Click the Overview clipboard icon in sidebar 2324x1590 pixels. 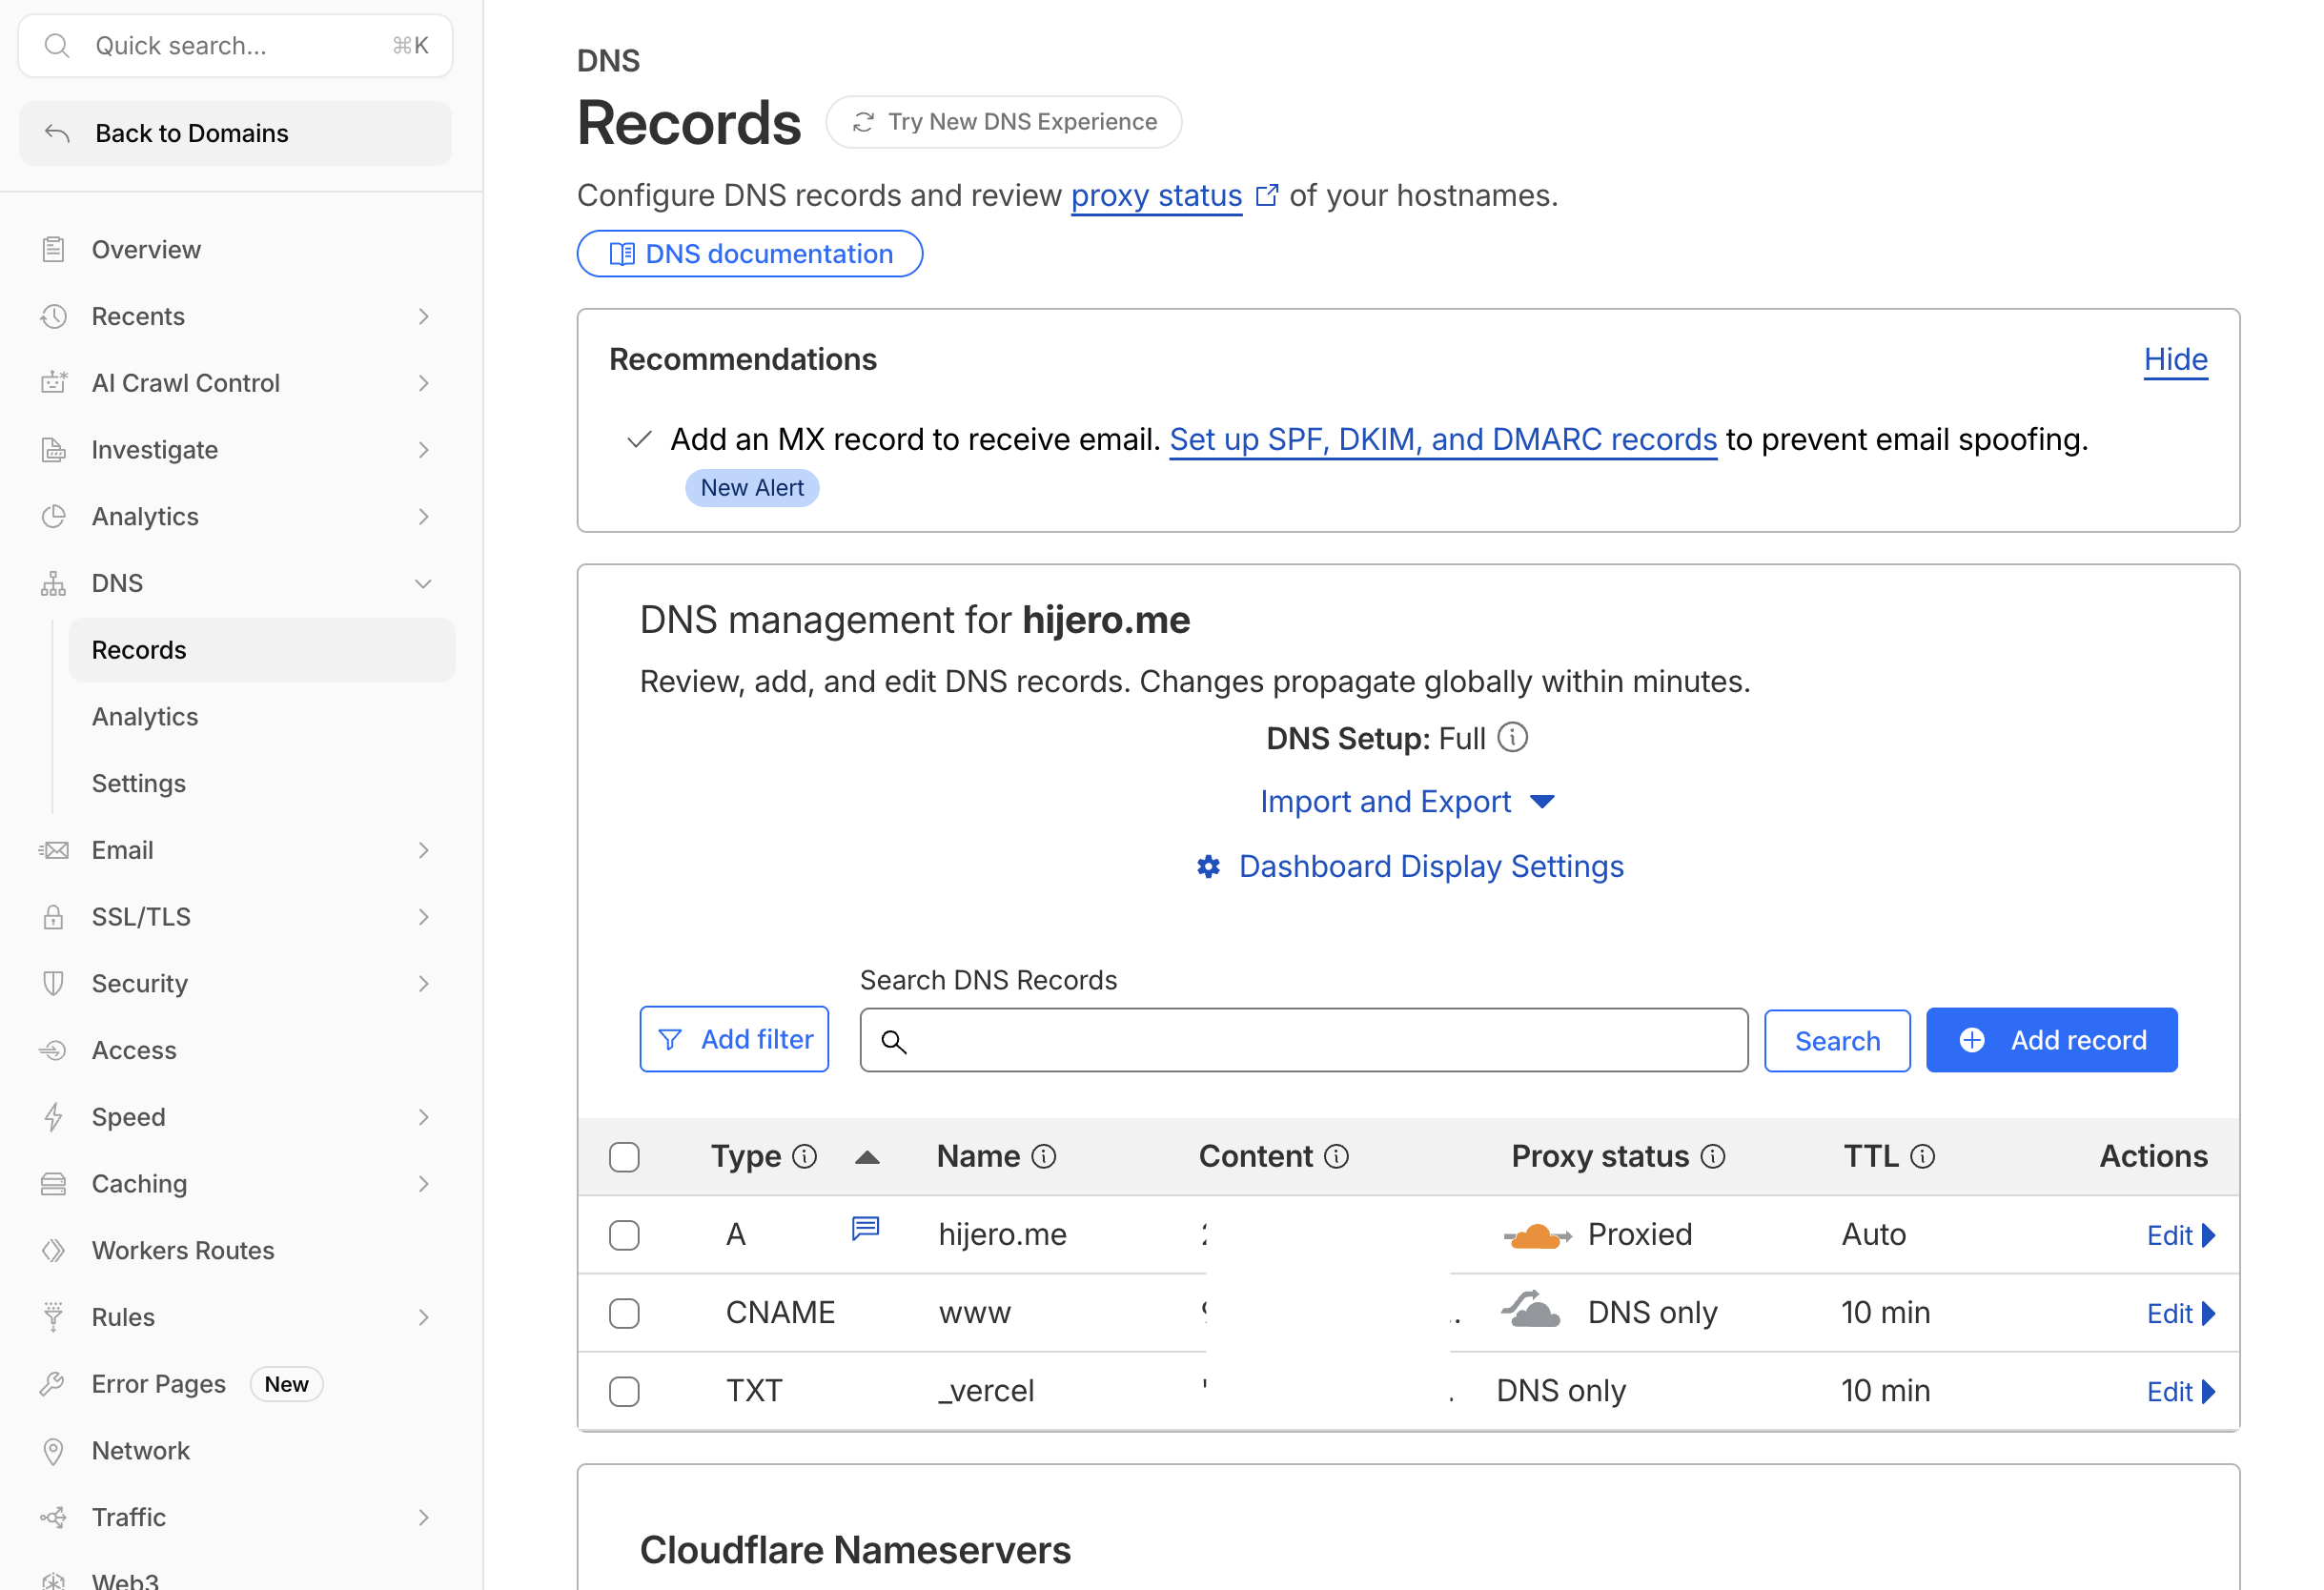tap(54, 249)
